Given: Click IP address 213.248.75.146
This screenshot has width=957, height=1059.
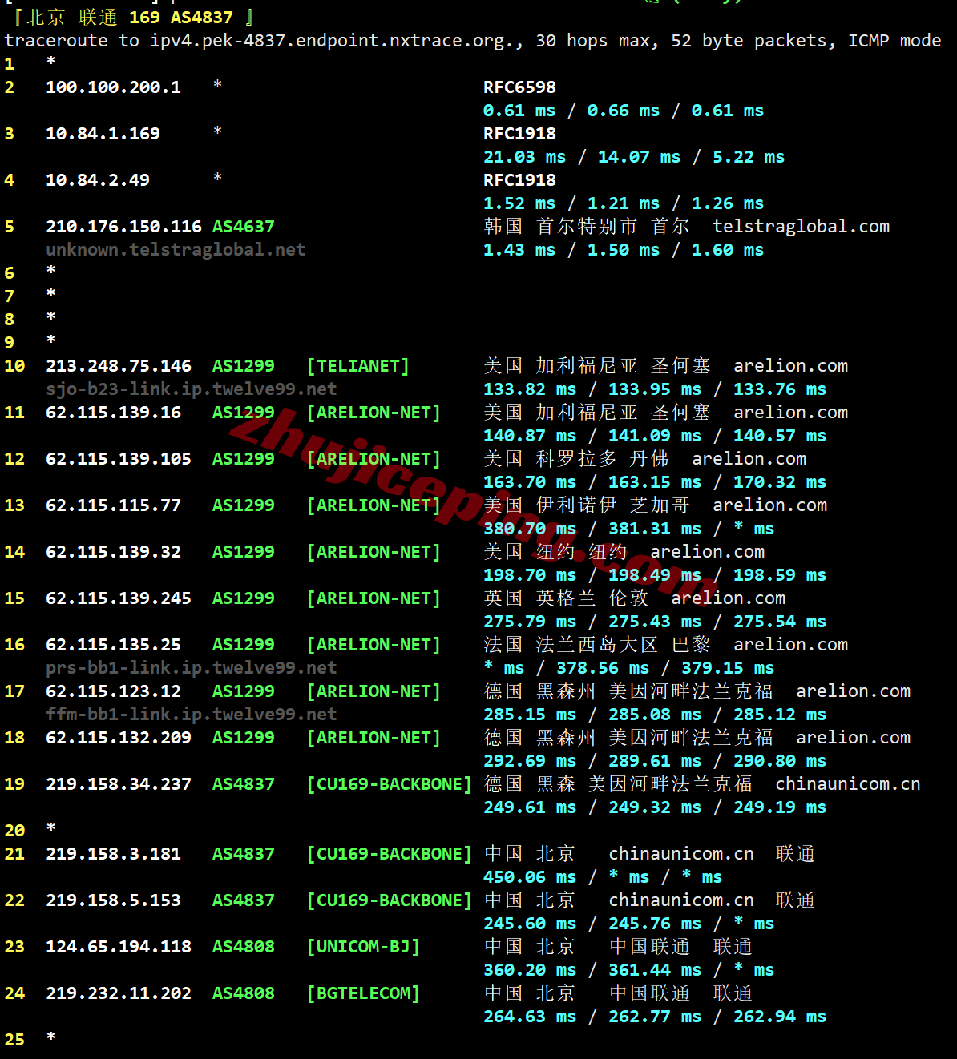Looking at the screenshot, I should 119,366.
